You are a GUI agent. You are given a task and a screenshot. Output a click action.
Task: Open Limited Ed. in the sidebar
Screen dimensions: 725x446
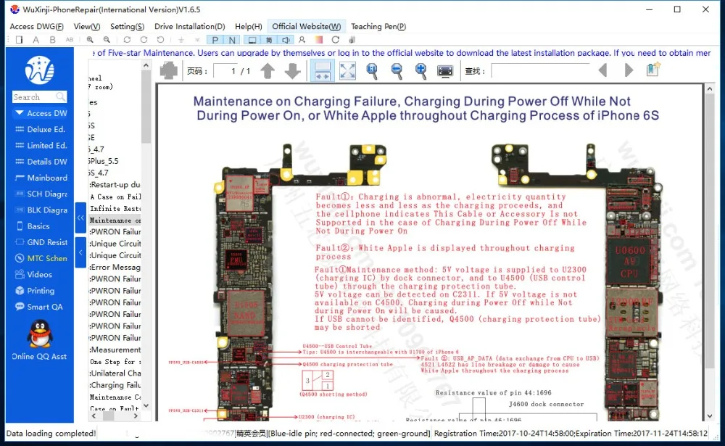point(41,145)
